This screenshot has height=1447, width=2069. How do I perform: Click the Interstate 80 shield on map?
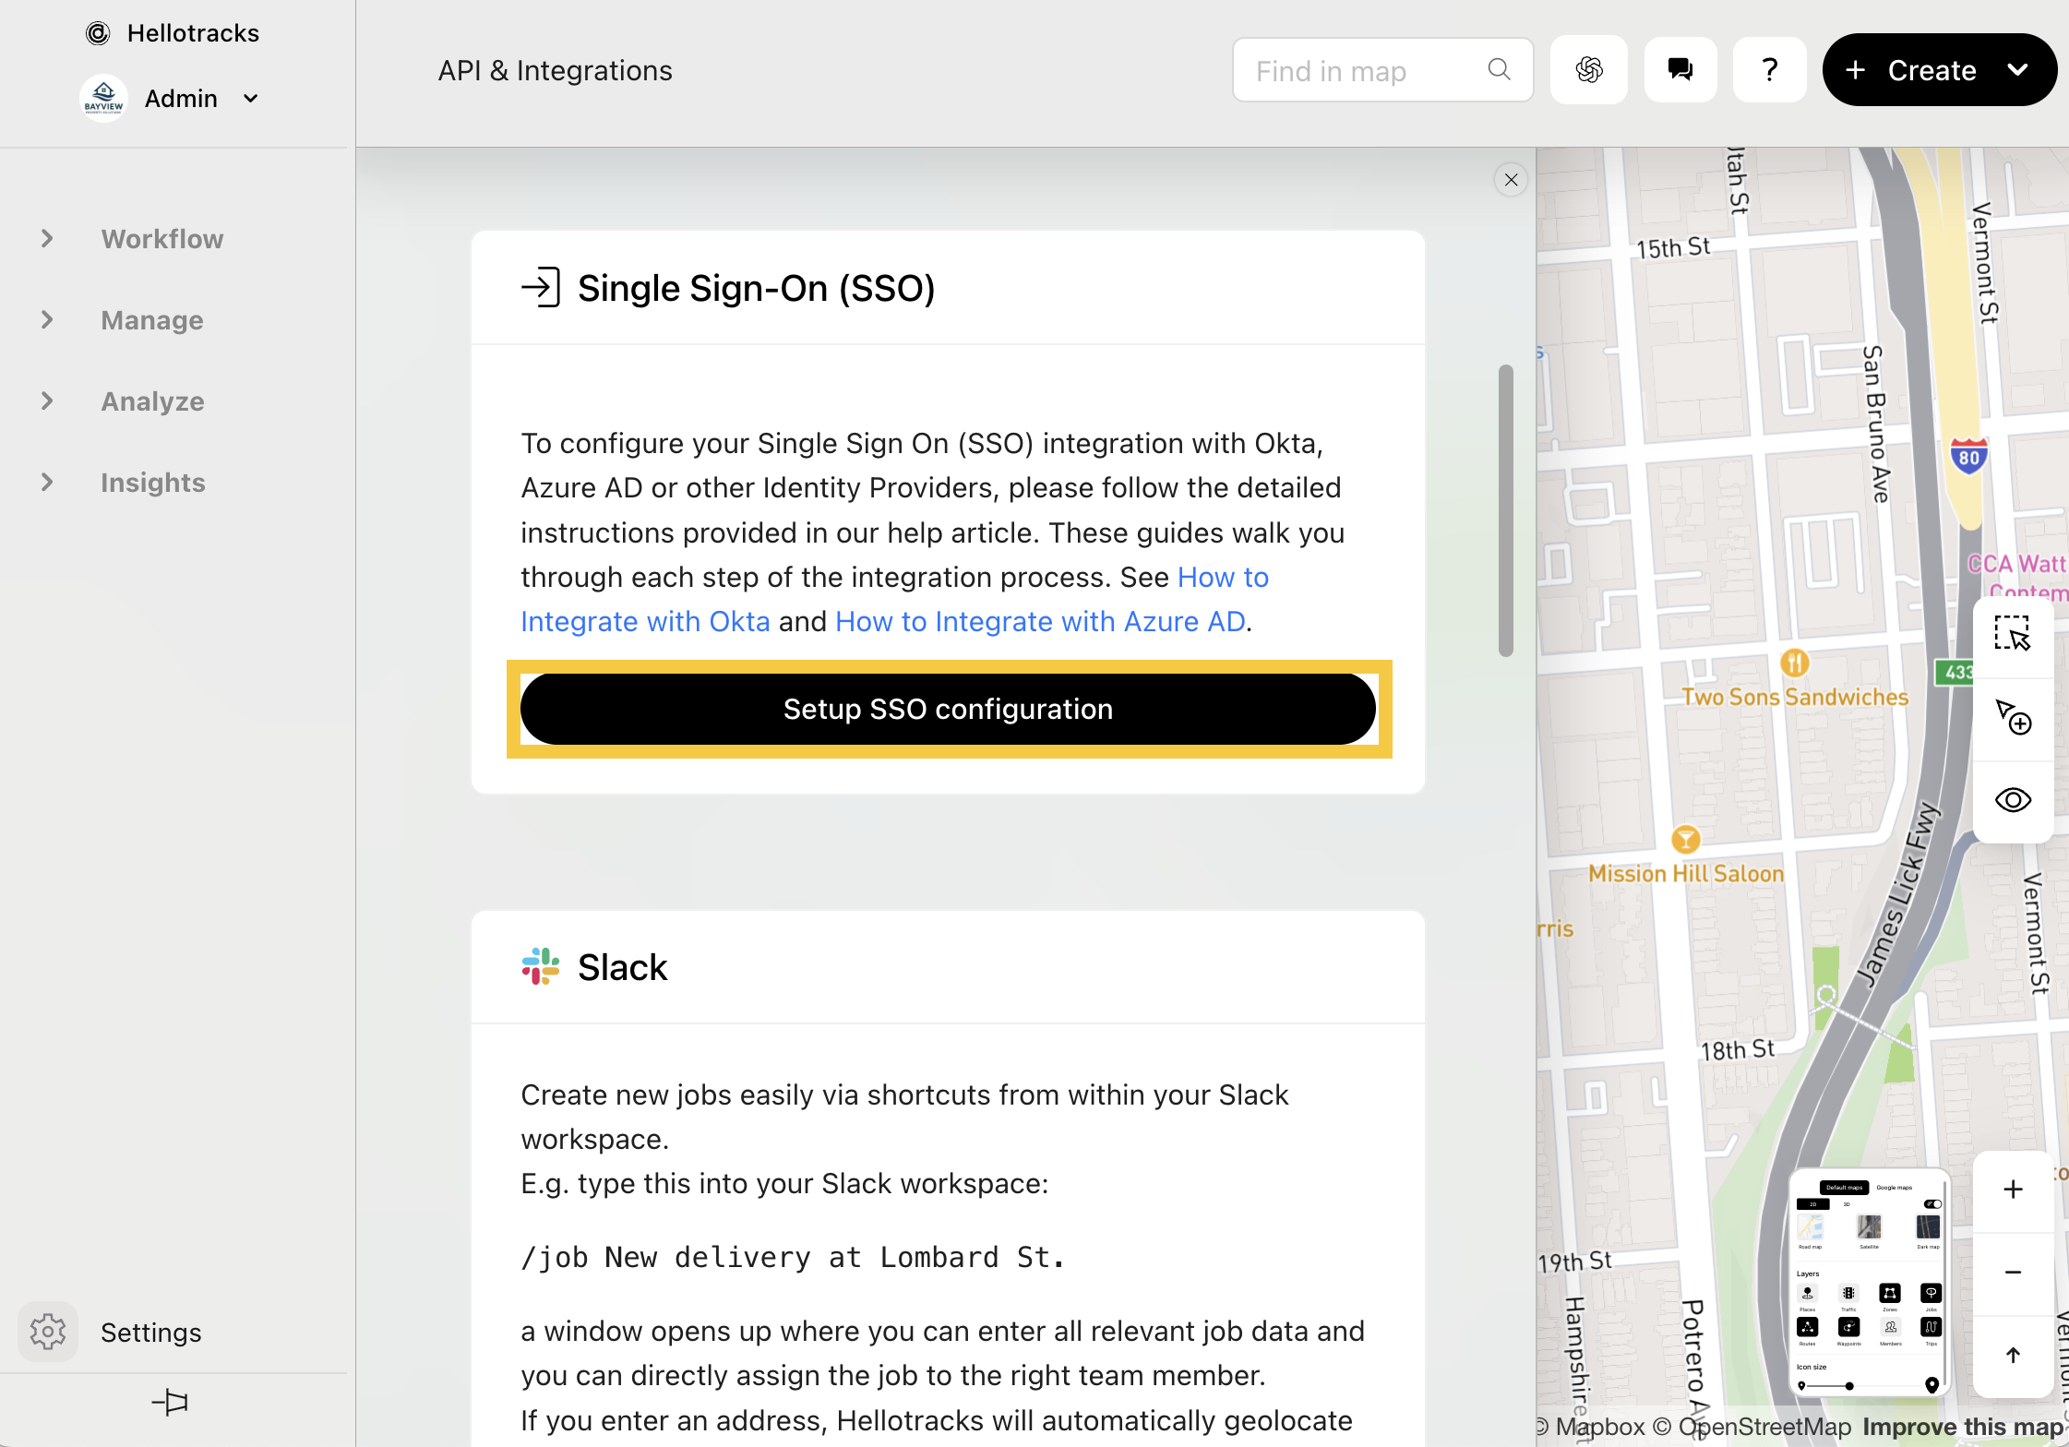coord(1968,457)
